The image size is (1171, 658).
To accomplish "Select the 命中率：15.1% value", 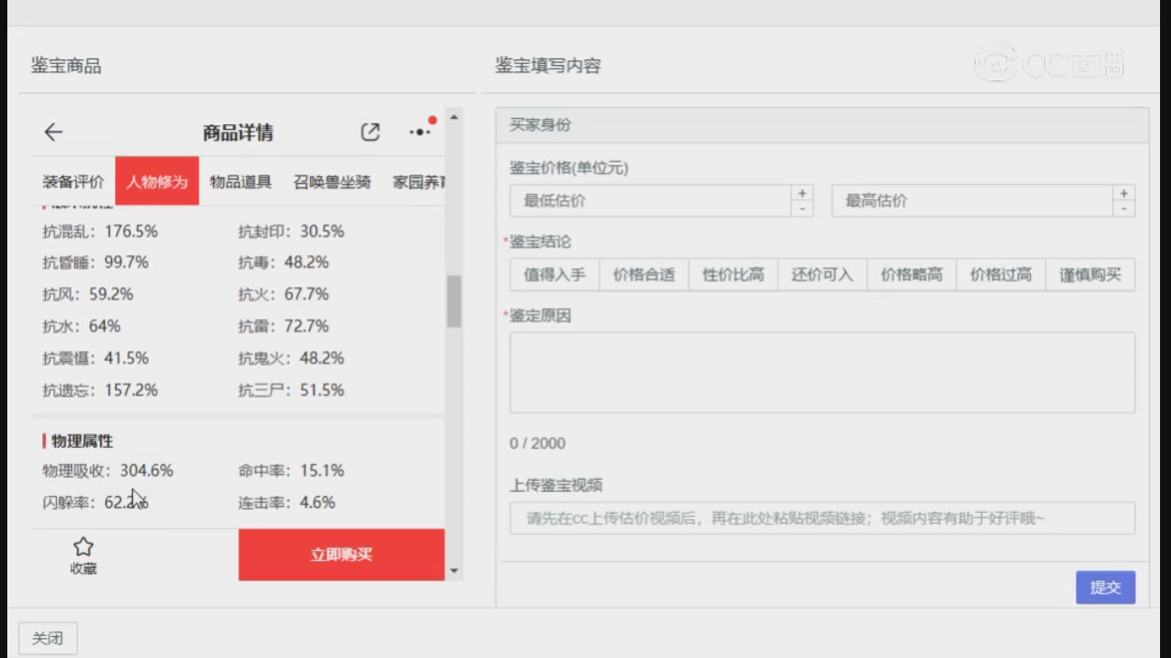I will click(291, 471).
